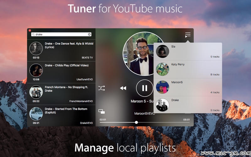This screenshot has width=251, height=157.
Task: Play French Montana - No Shopping ft. Drake
Action: (x=61, y=94)
